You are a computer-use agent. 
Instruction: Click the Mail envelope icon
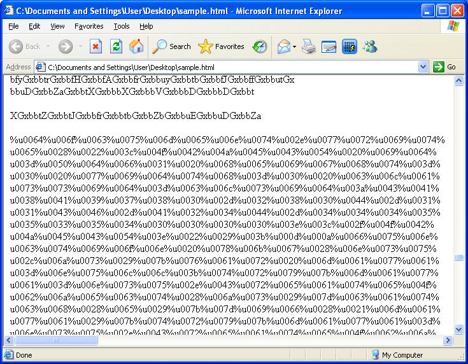(283, 46)
